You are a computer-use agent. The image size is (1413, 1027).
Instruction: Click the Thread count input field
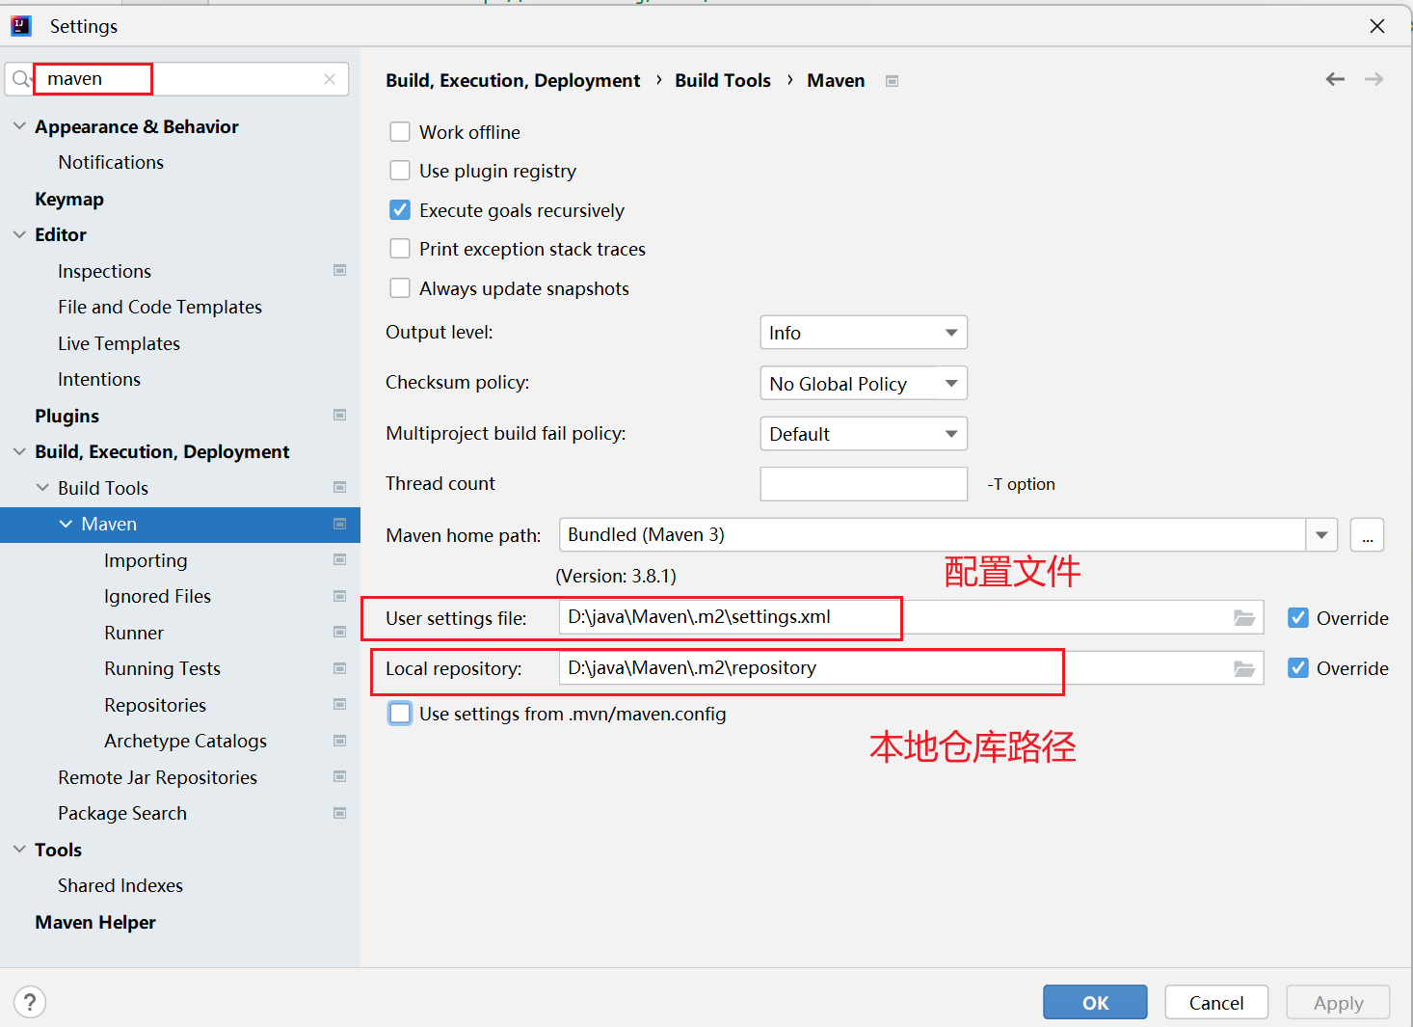pyautogui.click(x=864, y=484)
